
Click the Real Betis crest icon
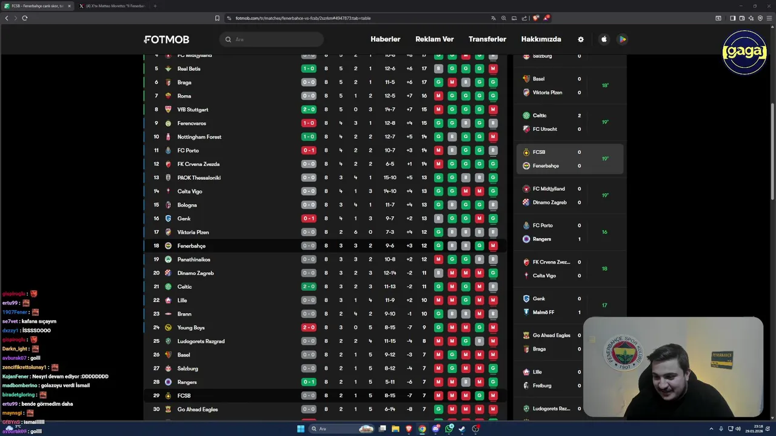[x=169, y=69]
